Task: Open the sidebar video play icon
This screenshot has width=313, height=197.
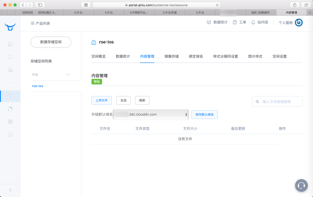Action: point(10,134)
